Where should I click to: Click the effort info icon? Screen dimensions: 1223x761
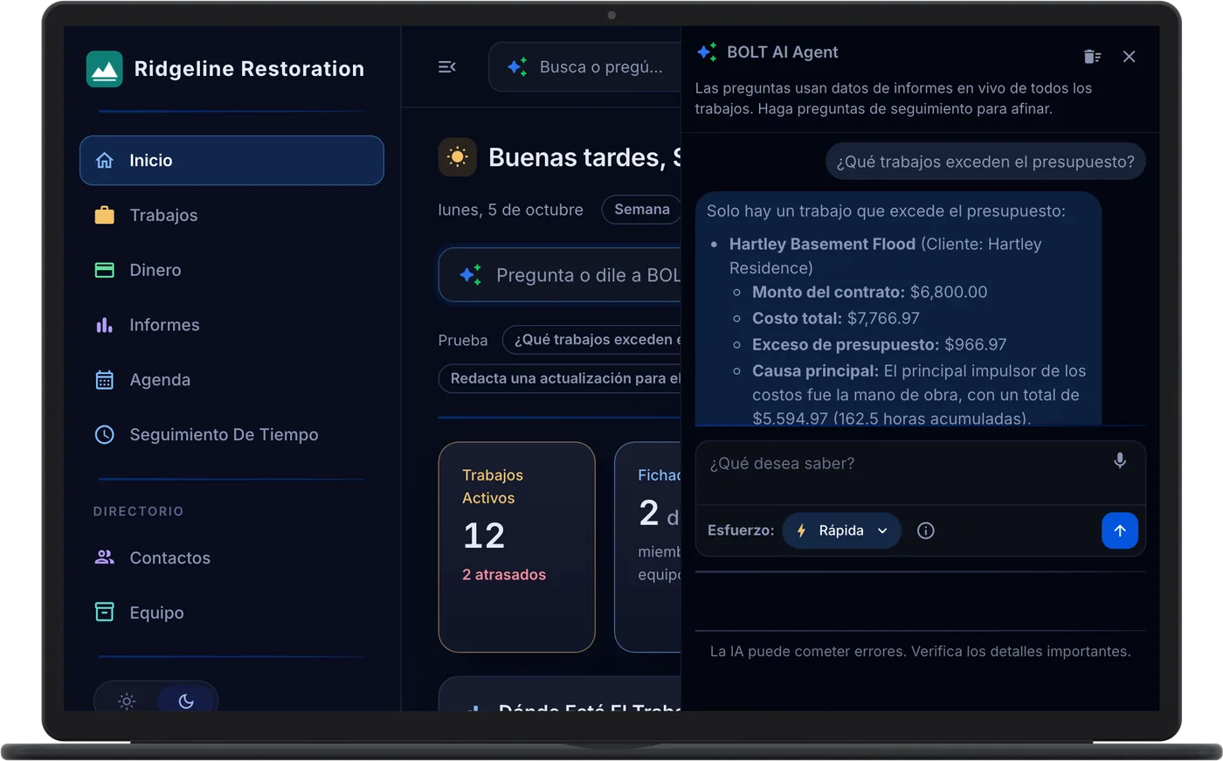926,531
